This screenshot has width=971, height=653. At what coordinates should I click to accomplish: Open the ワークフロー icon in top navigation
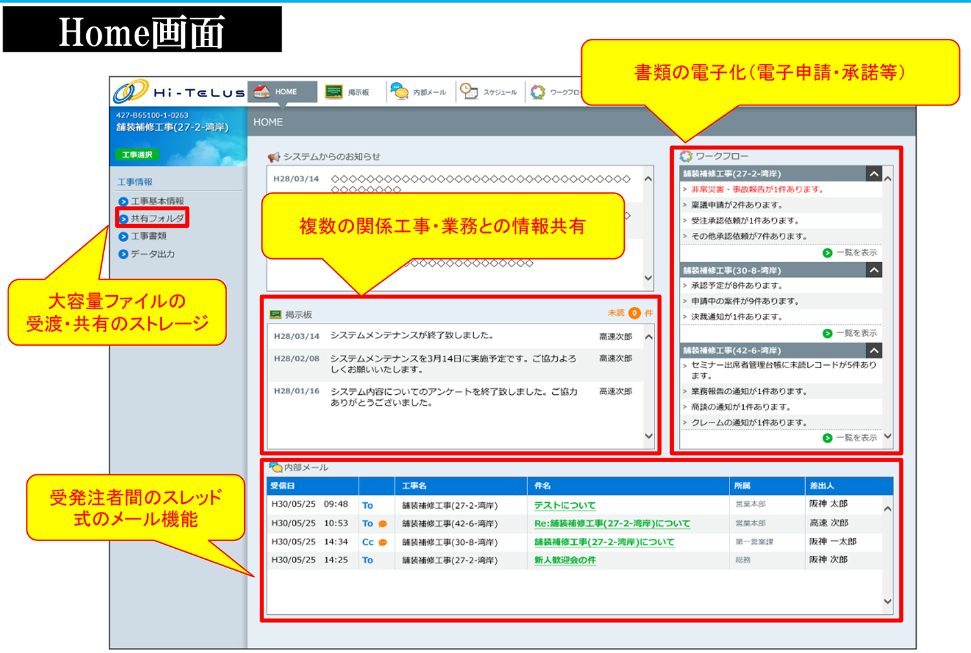click(538, 92)
